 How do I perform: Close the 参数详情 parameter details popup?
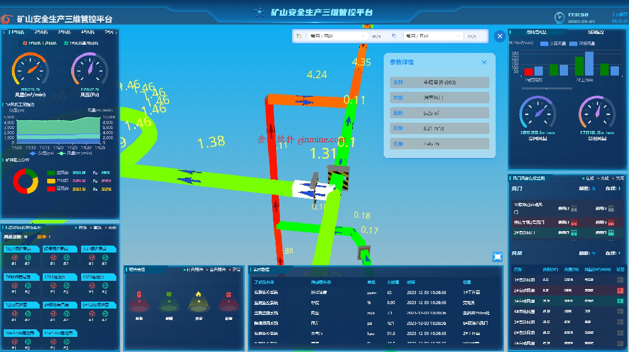[484, 62]
